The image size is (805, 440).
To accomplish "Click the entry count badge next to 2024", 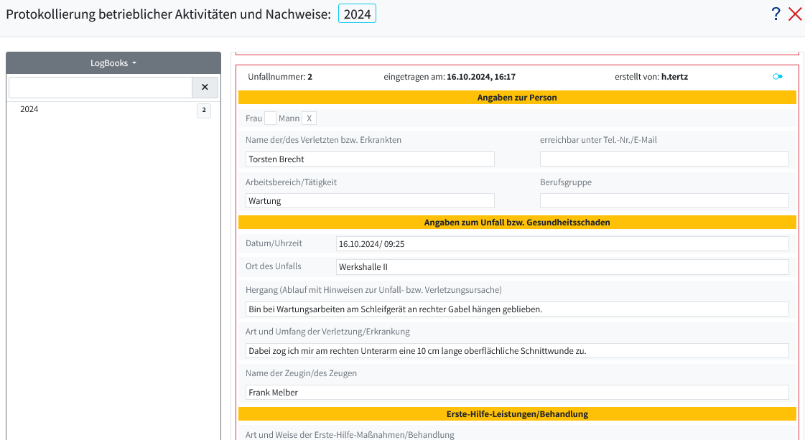I will coord(203,110).
